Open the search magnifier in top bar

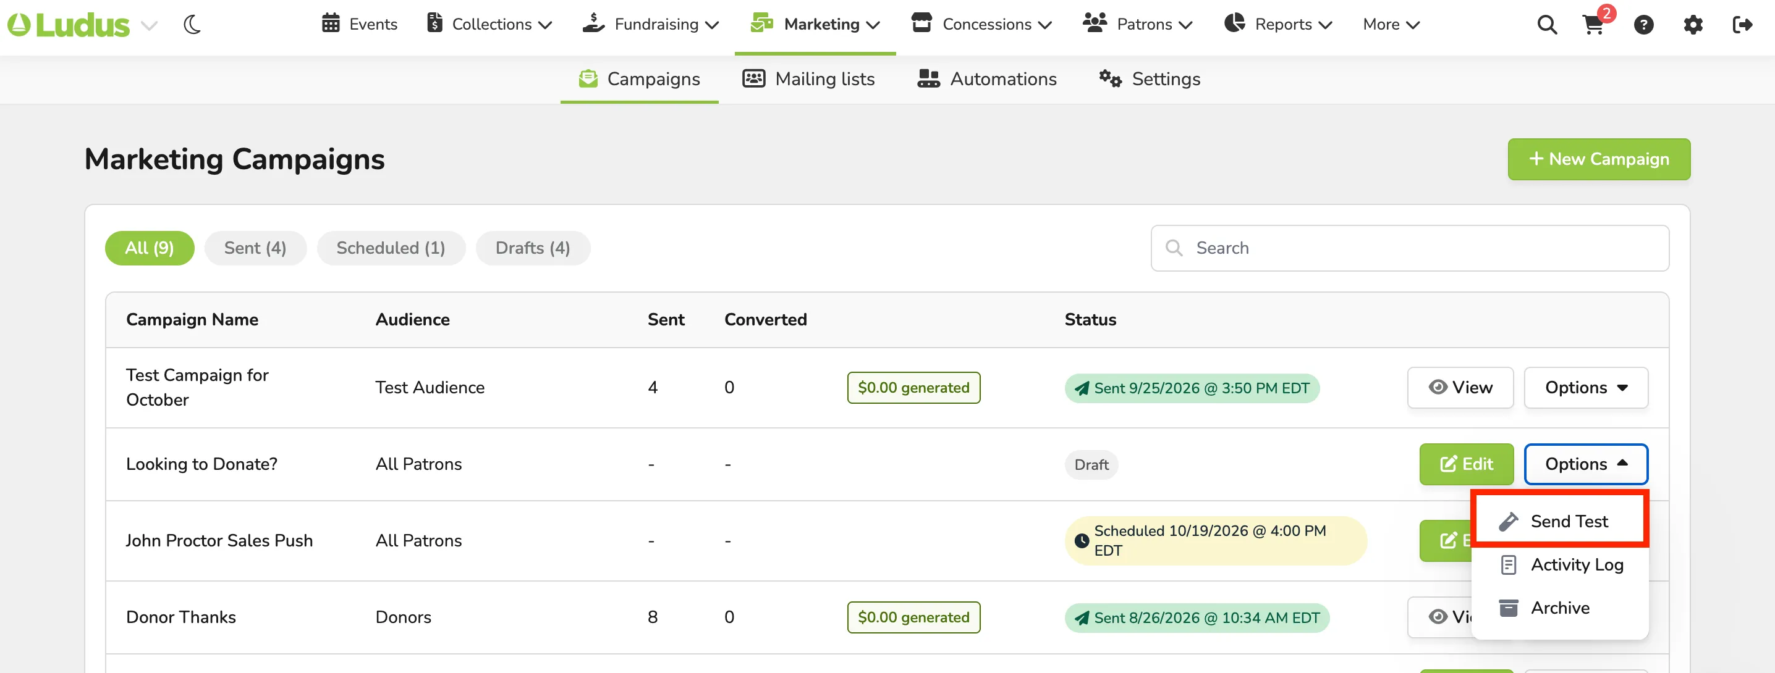click(x=1547, y=25)
